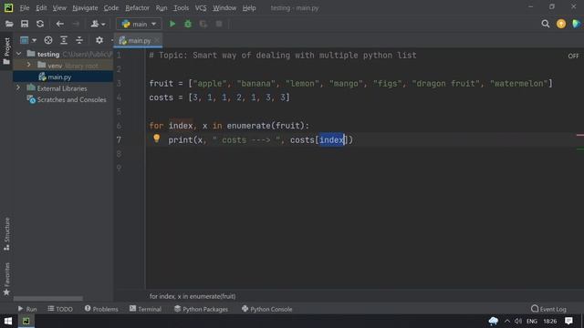Click line number 7 in gutter
This screenshot has width=584, height=328.
119,139
